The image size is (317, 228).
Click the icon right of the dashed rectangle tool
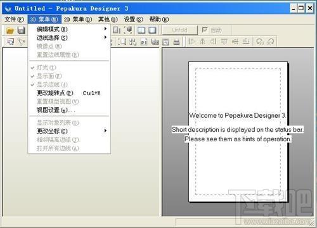(133, 42)
